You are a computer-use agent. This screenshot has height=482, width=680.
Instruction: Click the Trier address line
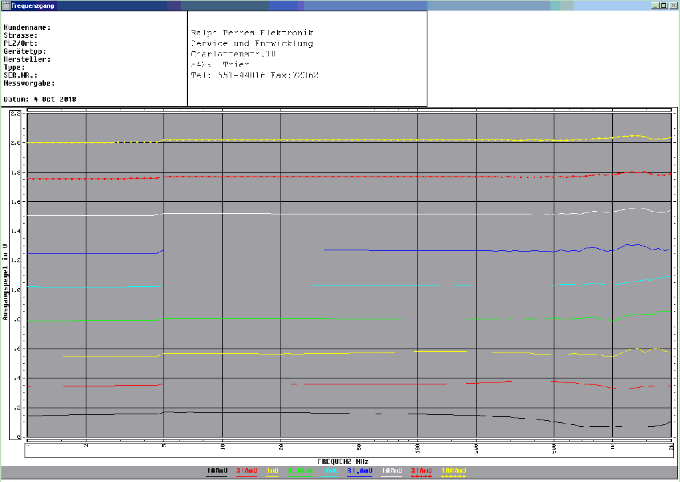(x=220, y=64)
